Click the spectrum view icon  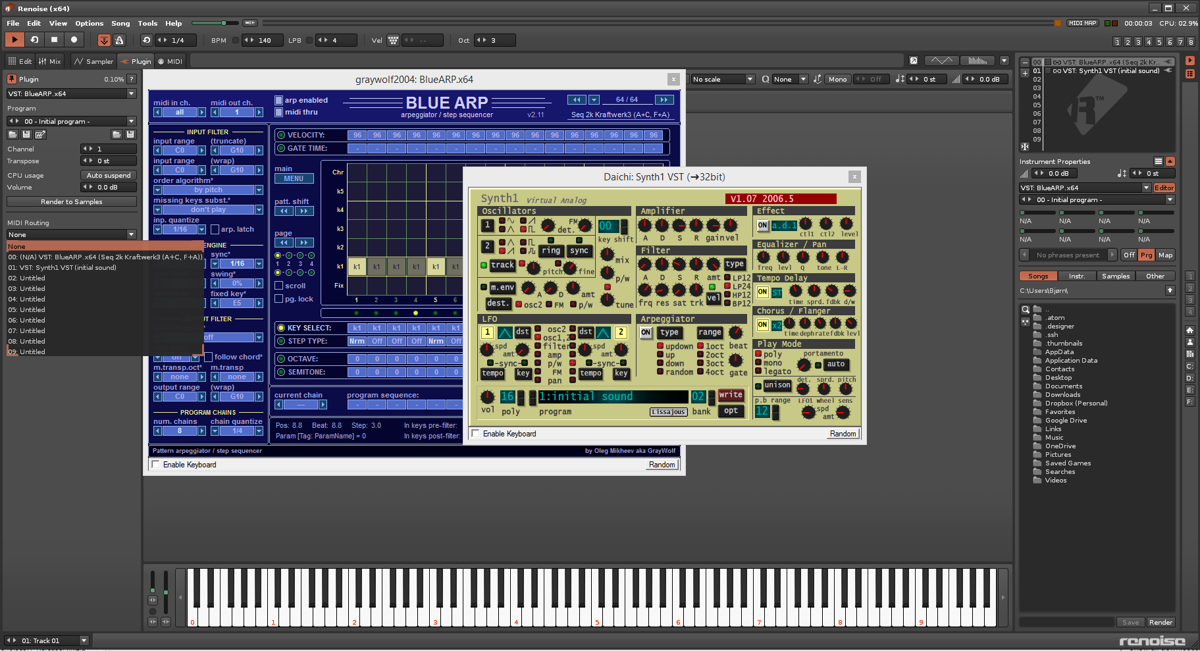click(x=978, y=61)
